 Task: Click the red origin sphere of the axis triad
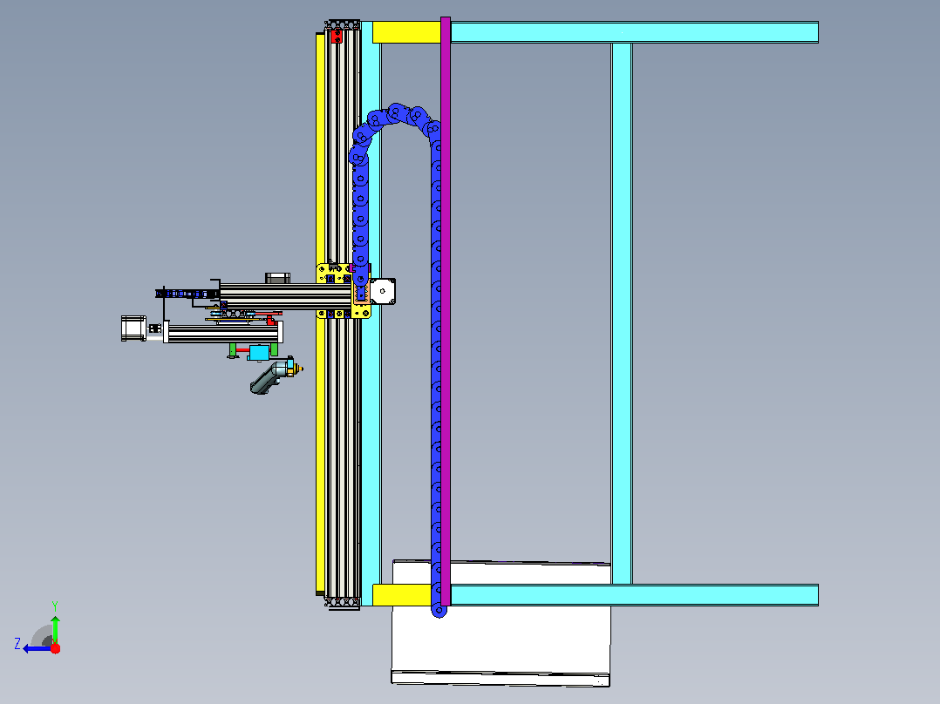click(x=55, y=648)
